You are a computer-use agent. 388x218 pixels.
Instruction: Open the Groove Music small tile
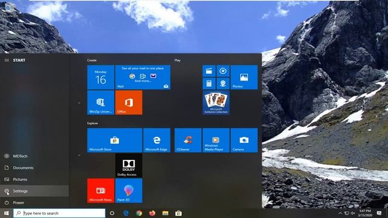pos(223,71)
